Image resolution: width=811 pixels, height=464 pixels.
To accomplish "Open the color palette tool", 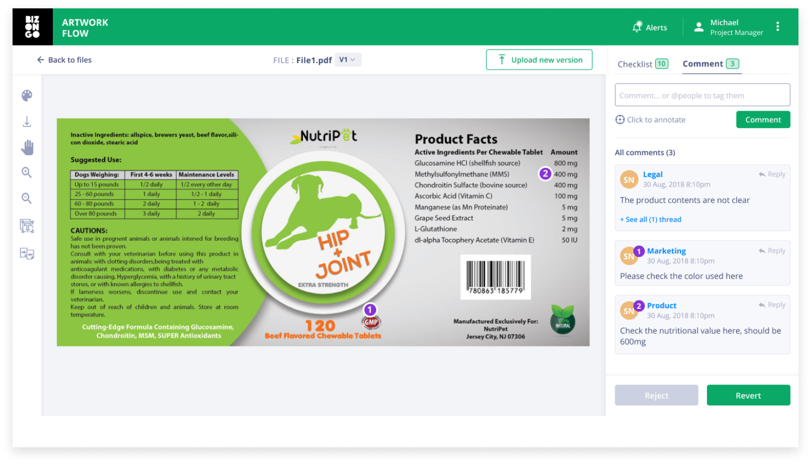I will [27, 96].
